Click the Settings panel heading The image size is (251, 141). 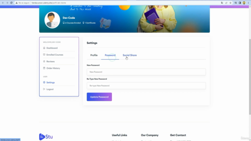pos(92,43)
